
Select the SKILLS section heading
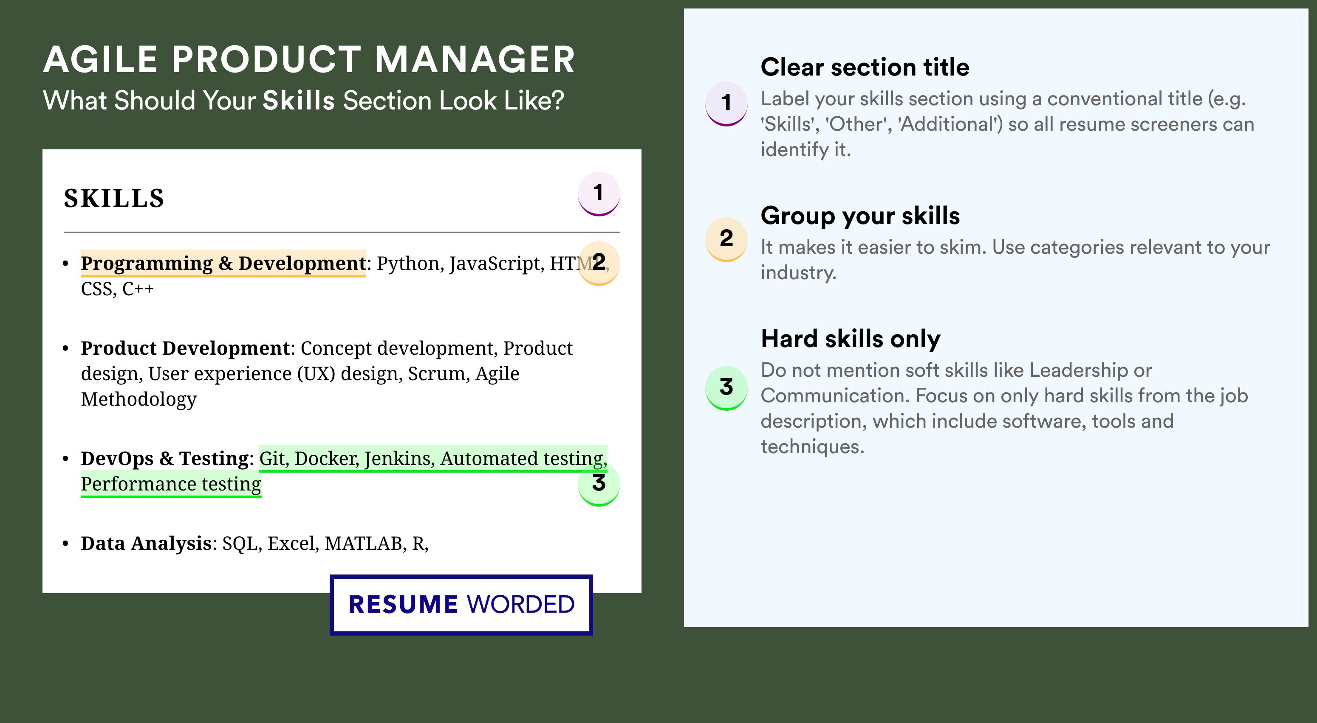tap(114, 198)
